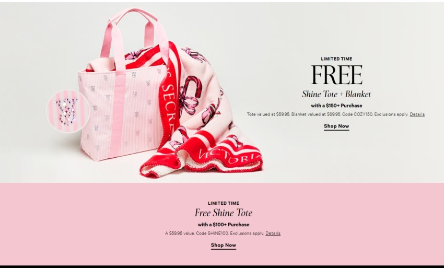Click LIMITED TIME label above FREE headline

point(336,59)
